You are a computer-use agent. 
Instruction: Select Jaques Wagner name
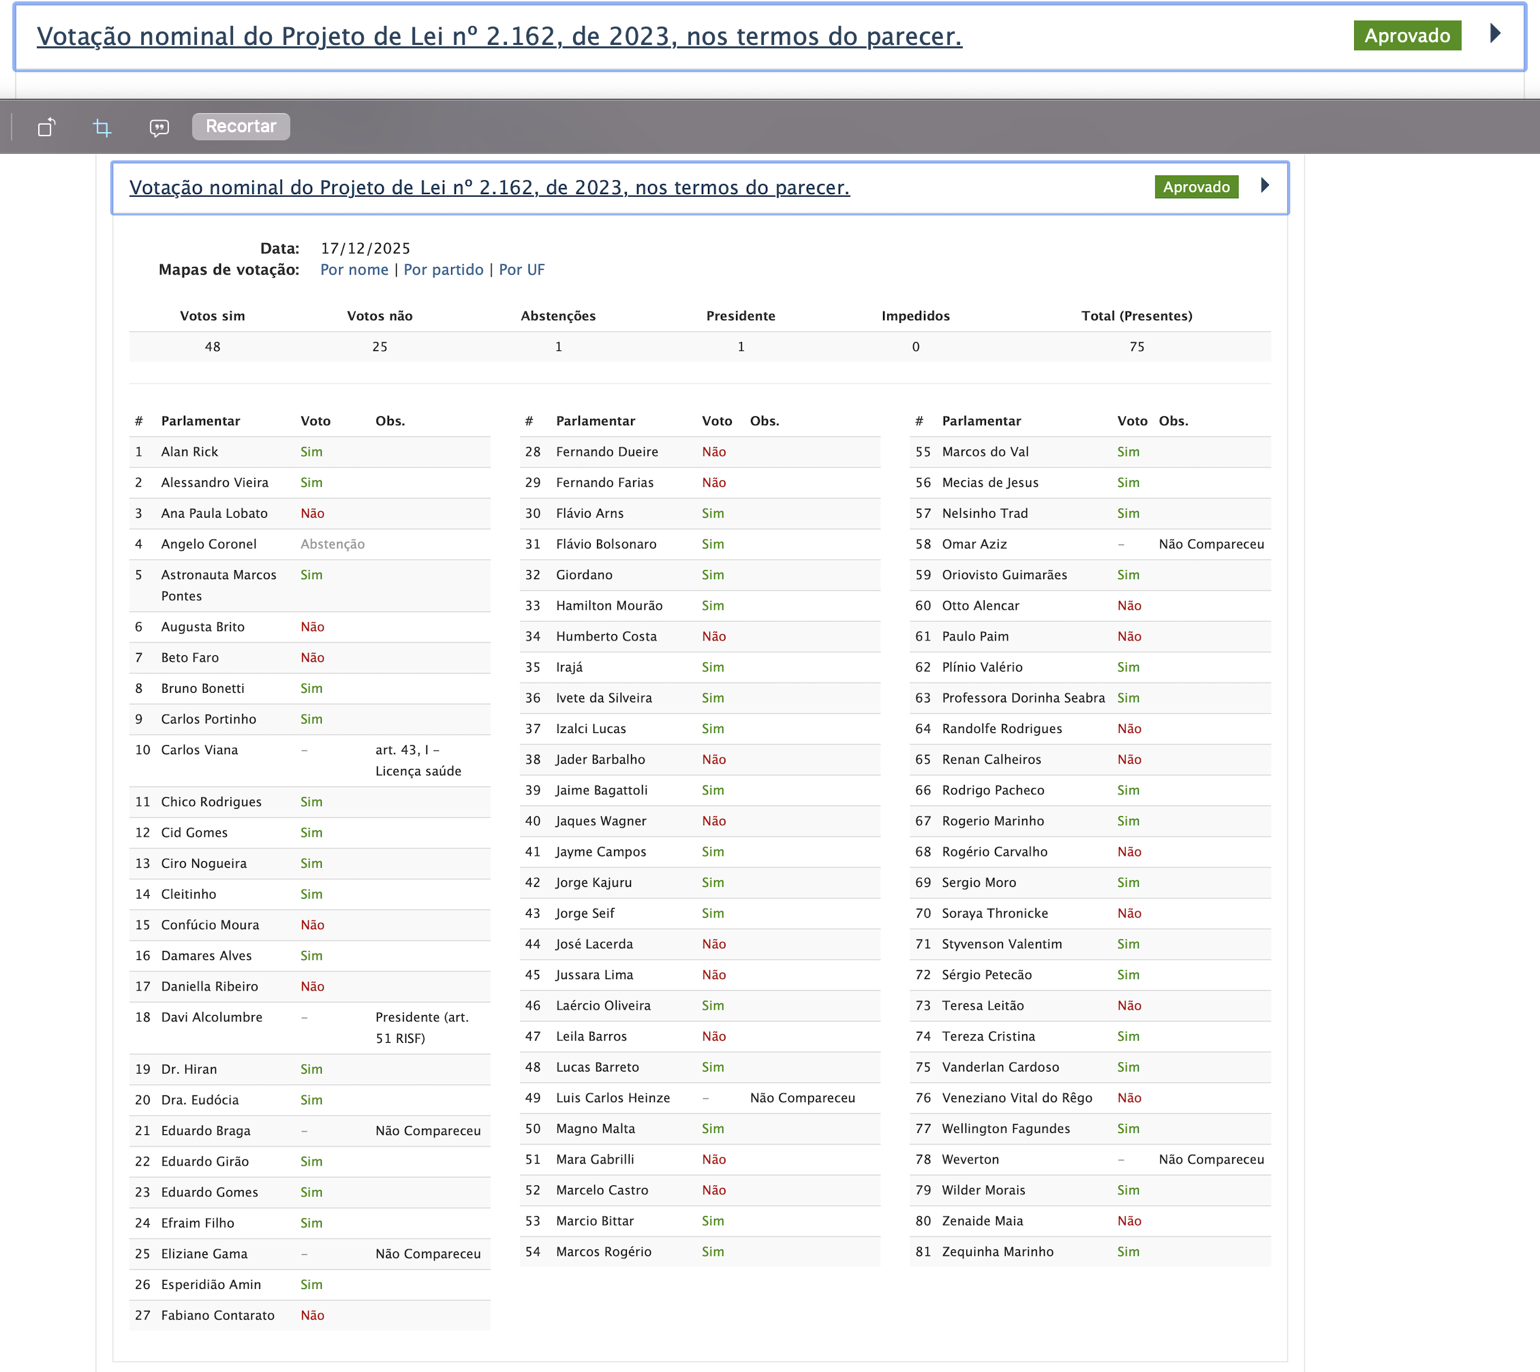point(601,822)
